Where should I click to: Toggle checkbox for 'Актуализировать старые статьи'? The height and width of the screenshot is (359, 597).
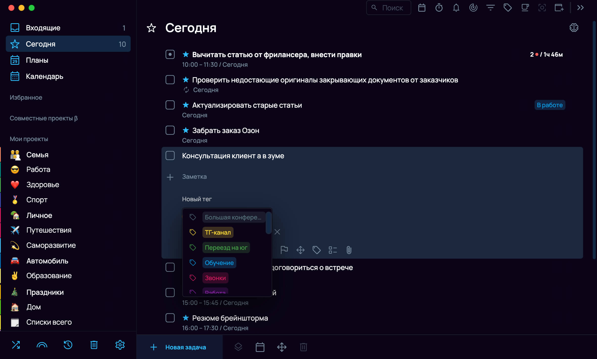point(170,105)
